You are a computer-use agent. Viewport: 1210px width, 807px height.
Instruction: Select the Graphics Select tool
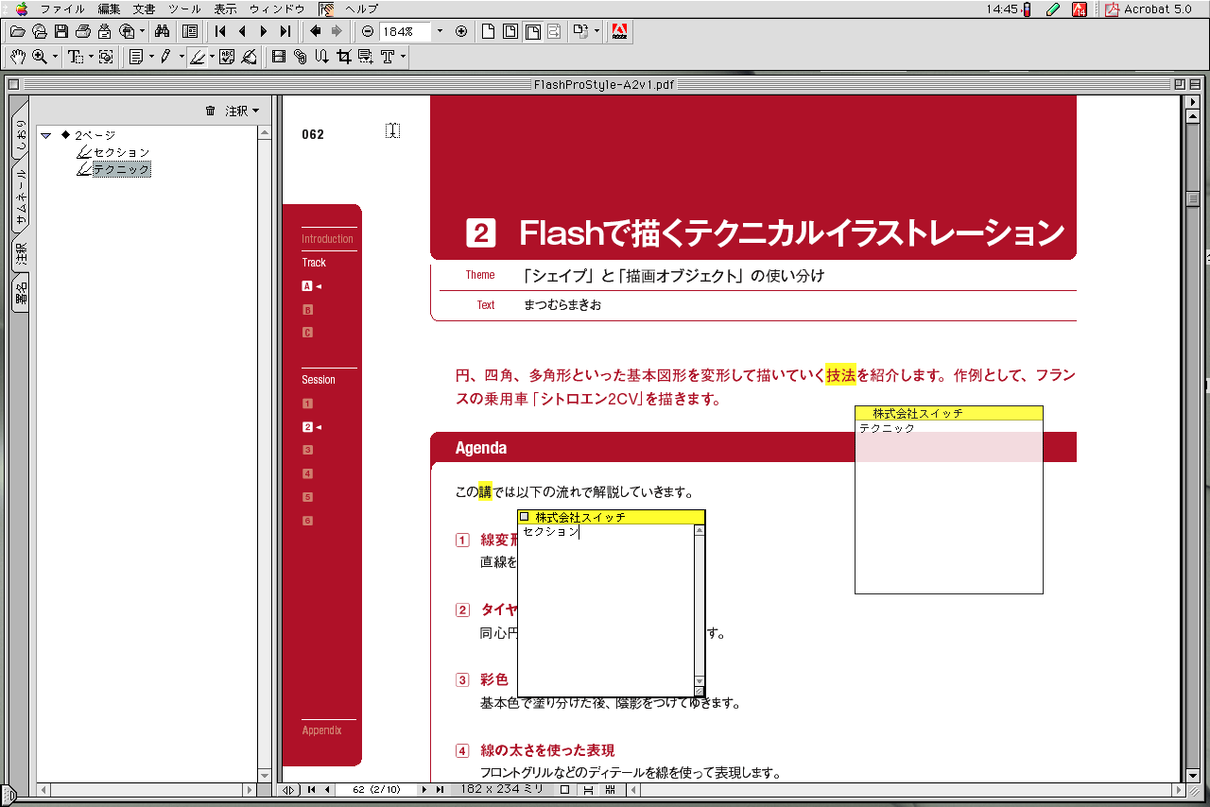106,57
